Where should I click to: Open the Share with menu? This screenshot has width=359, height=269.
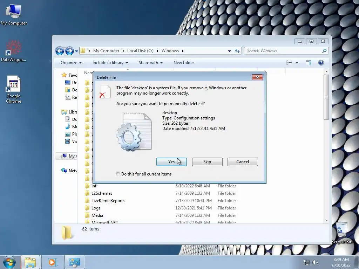[x=151, y=63]
